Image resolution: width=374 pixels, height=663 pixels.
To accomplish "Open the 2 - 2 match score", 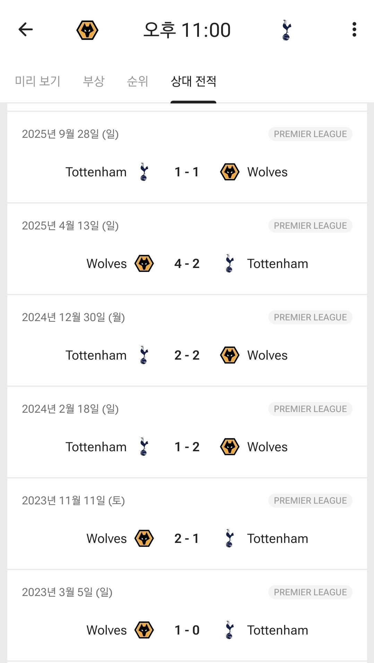I will 187,355.
